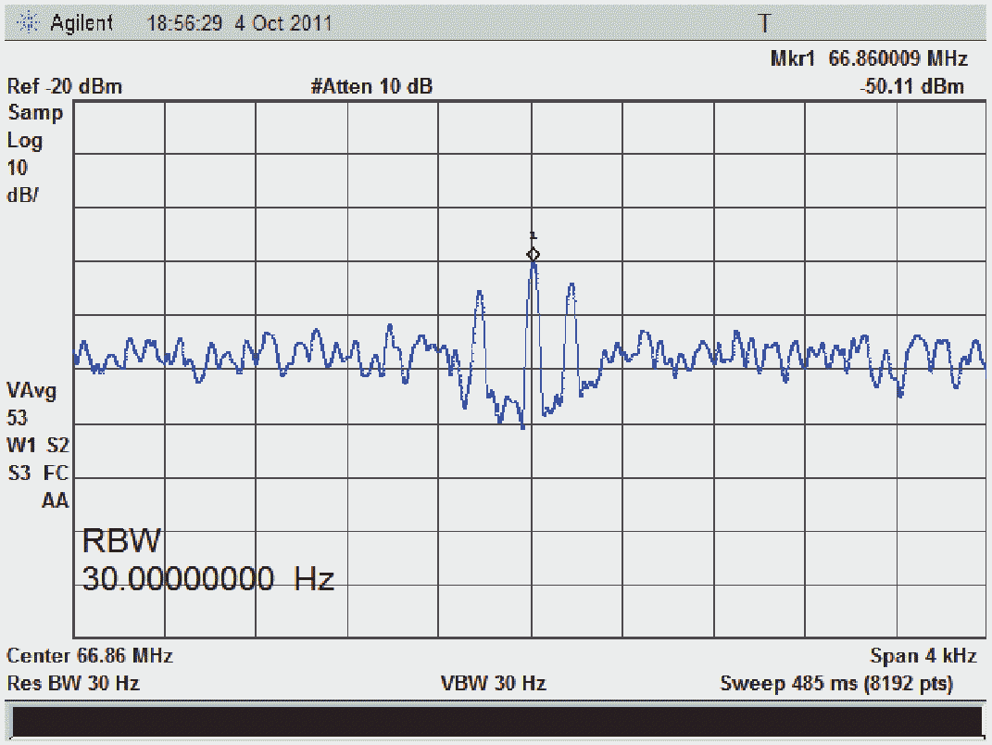The height and width of the screenshot is (745, 992).
Task: Click the Span 4 kHz label
Action: pyautogui.click(x=923, y=656)
